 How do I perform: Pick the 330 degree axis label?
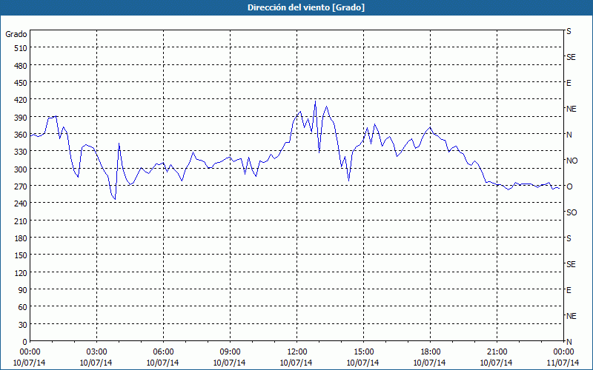21,152
